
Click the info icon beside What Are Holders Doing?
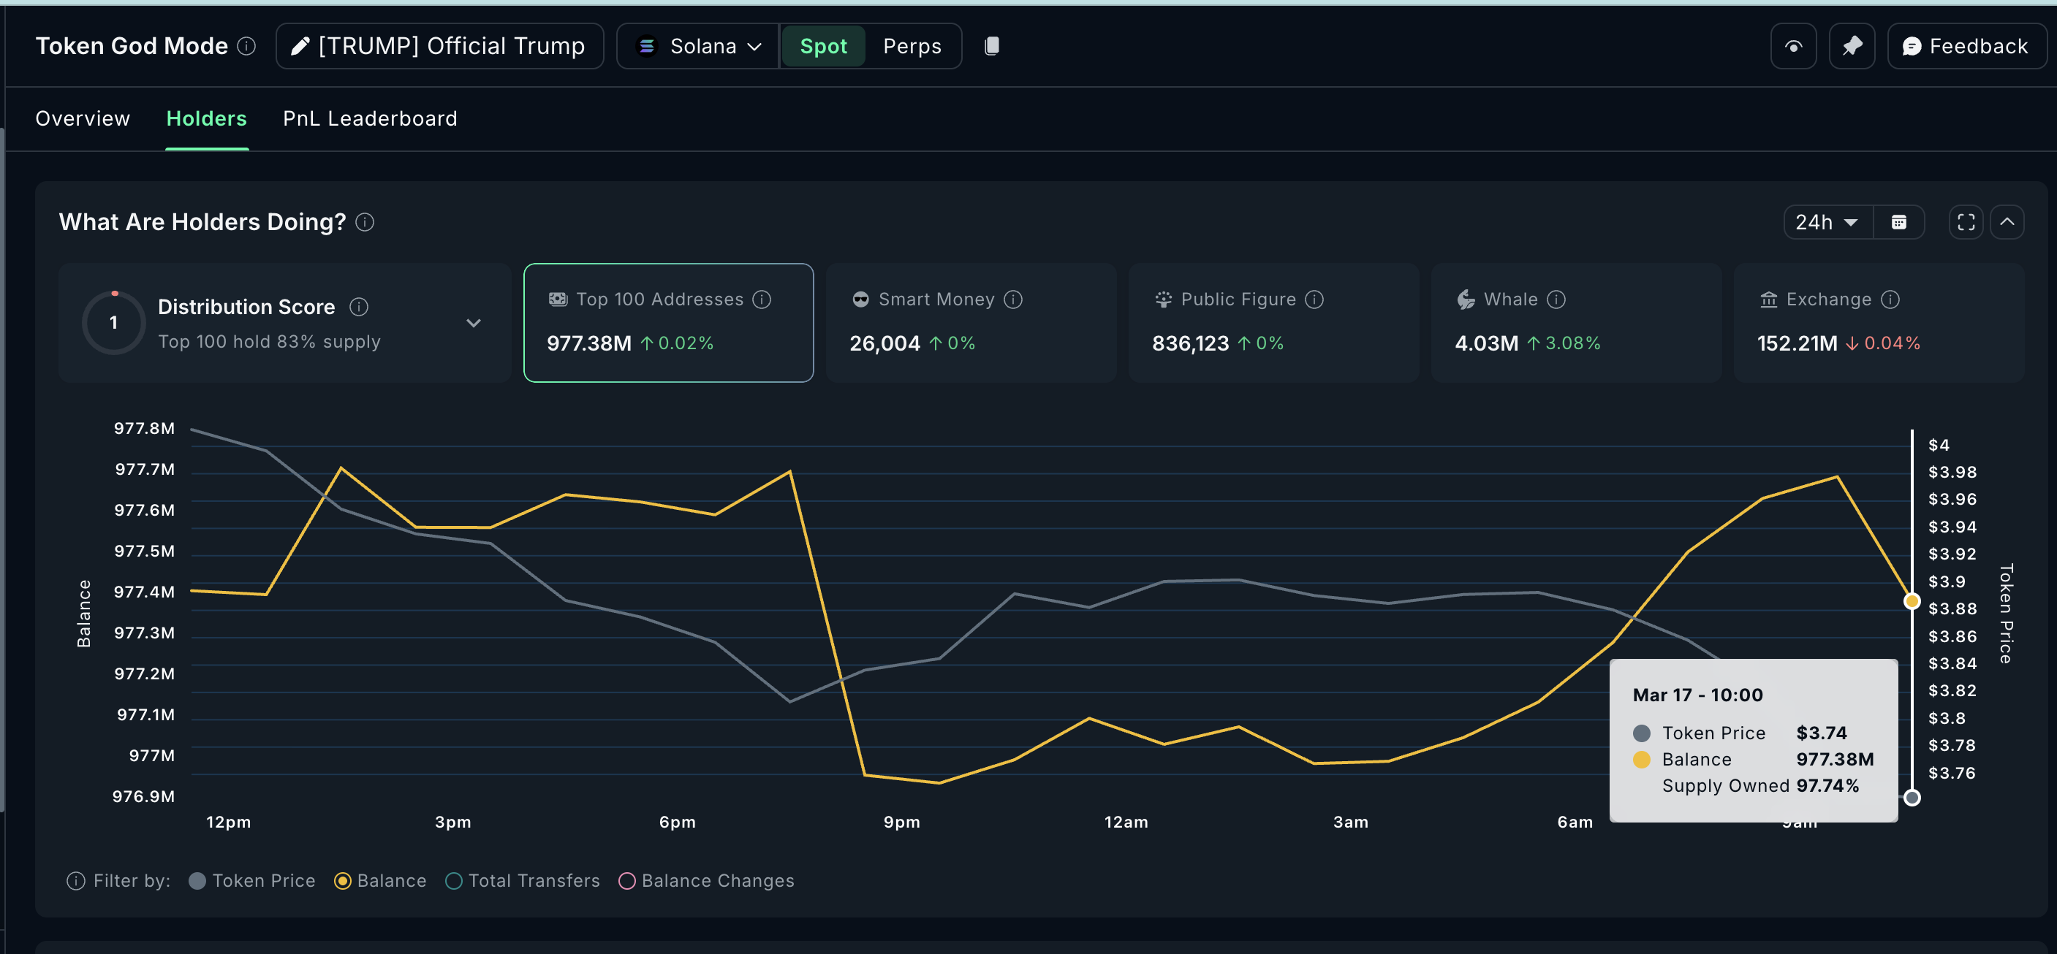click(365, 222)
